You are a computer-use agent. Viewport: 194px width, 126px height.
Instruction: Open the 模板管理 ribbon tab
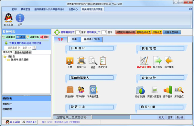(26, 9)
